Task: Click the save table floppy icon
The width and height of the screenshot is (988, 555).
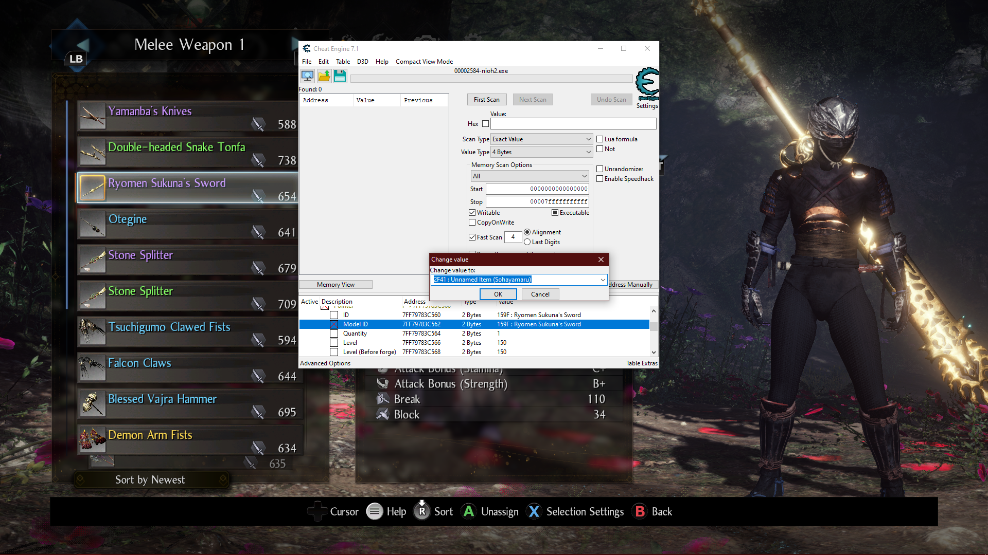Action: [x=340, y=76]
